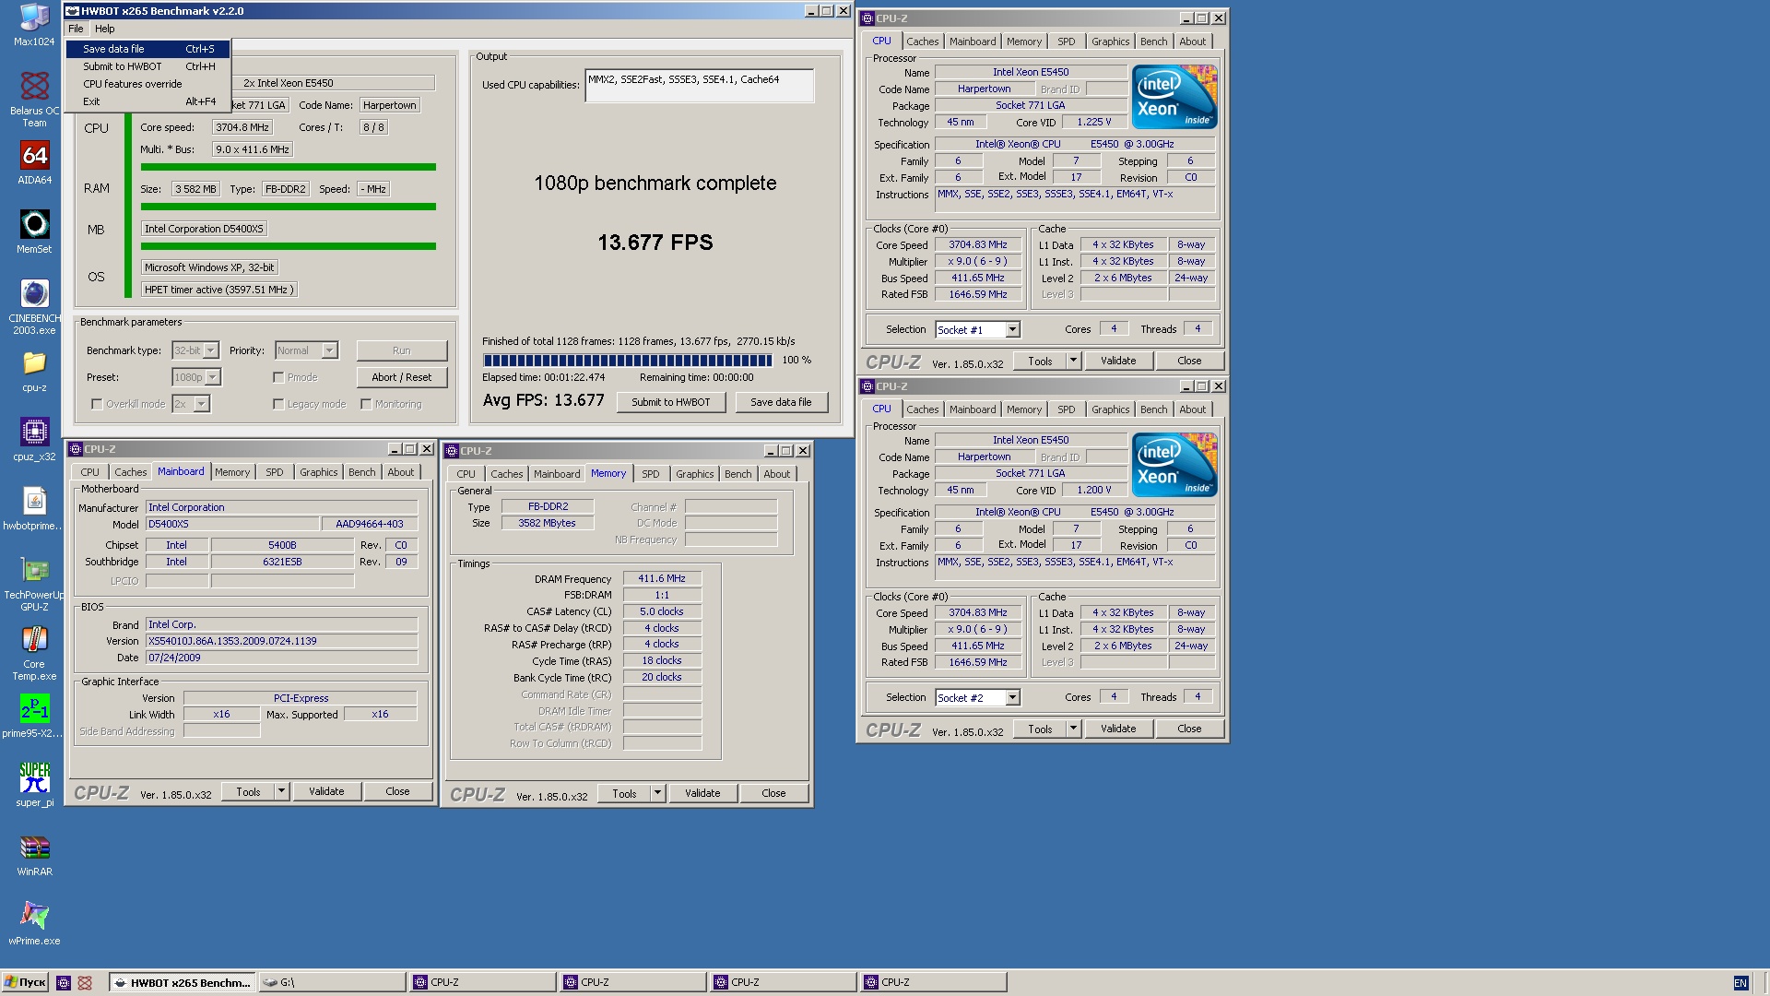Click the green CPU status bar
This screenshot has height=996, width=1770.
click(x=288, y=167)
